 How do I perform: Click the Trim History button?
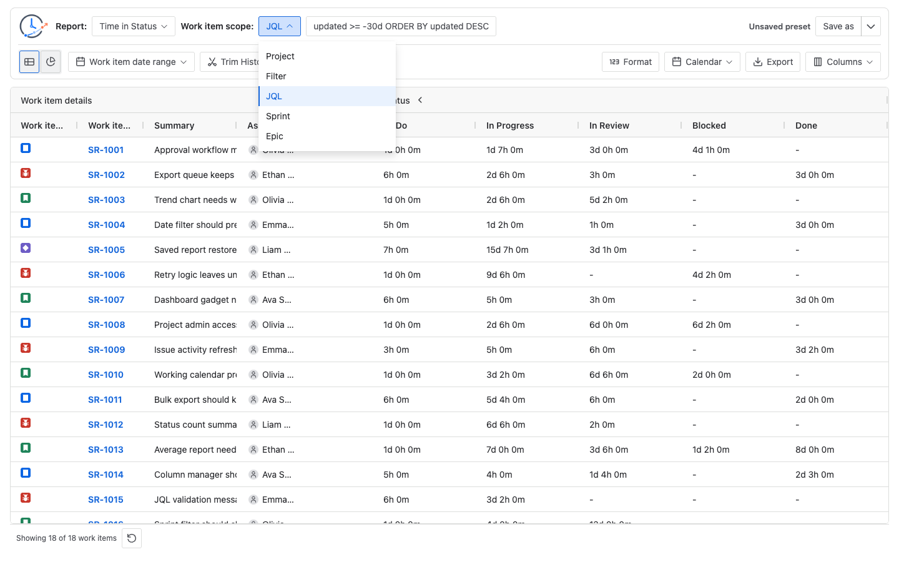pos(230,62)
